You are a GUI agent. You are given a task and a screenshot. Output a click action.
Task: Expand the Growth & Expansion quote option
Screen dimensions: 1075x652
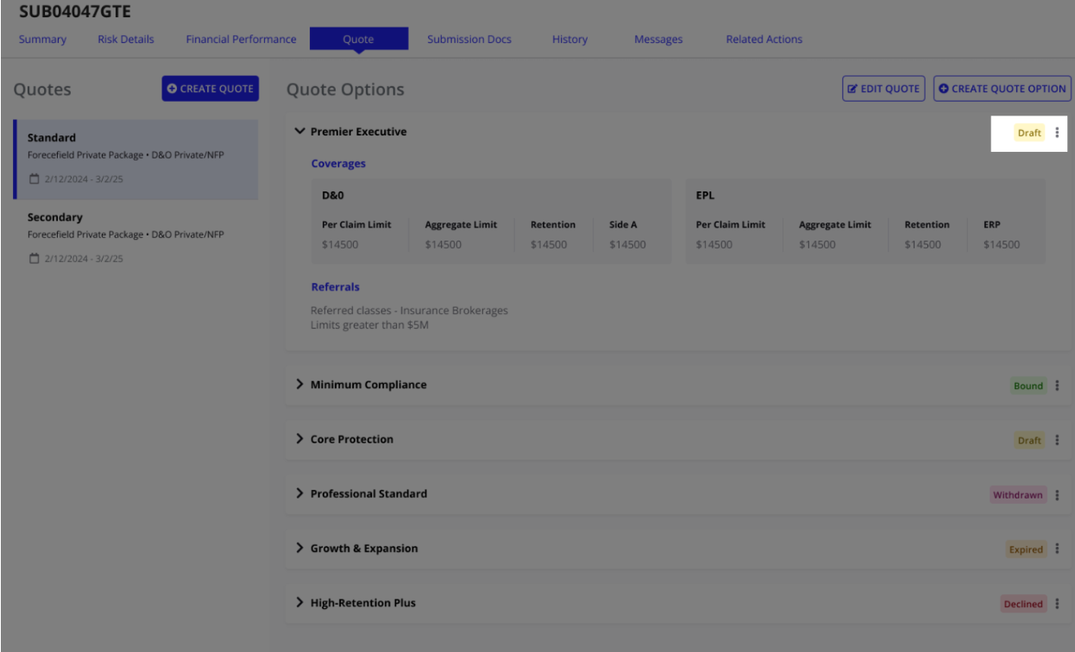pos(300,549)
